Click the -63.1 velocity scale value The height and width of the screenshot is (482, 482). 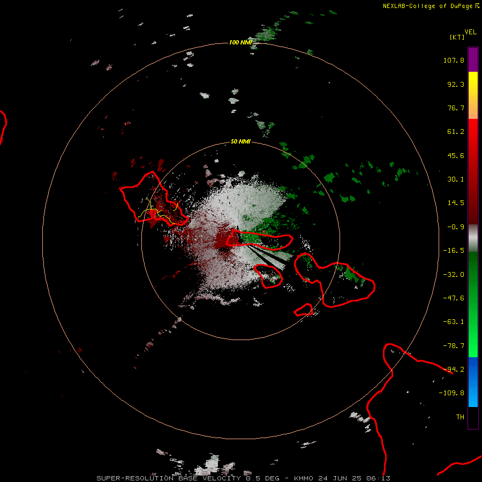click(x=454, y=322)
